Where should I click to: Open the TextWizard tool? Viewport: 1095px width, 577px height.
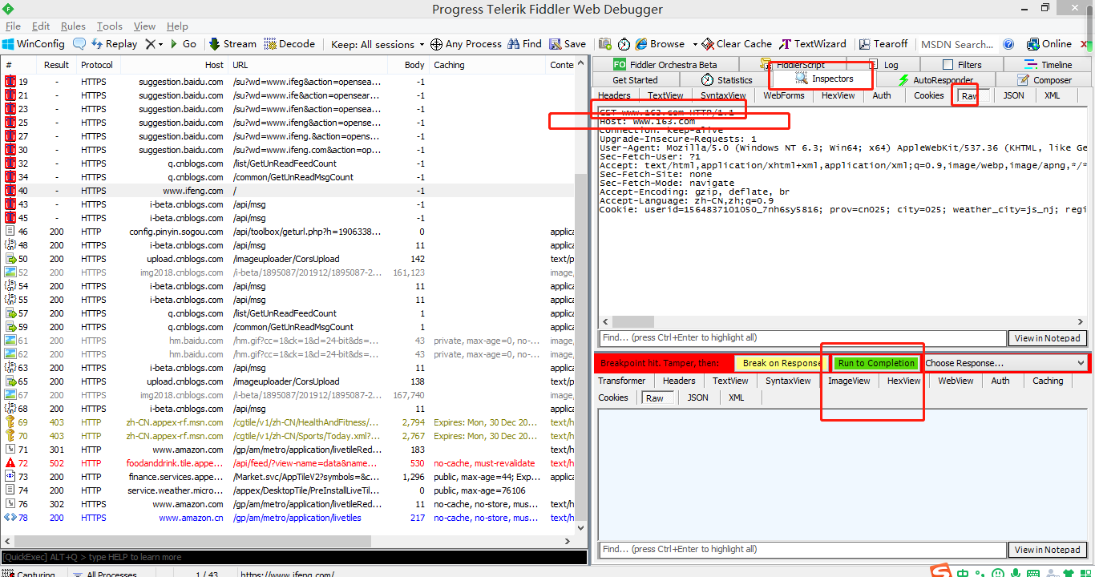point(812,44)
